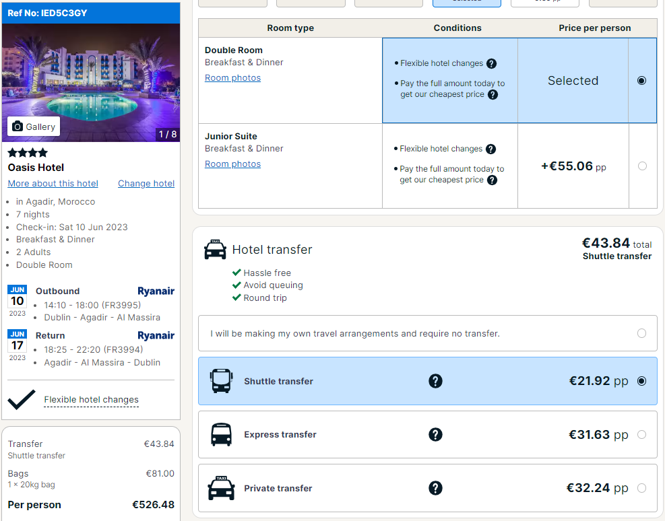Select the Junior Suite radio button

point(643,166)
